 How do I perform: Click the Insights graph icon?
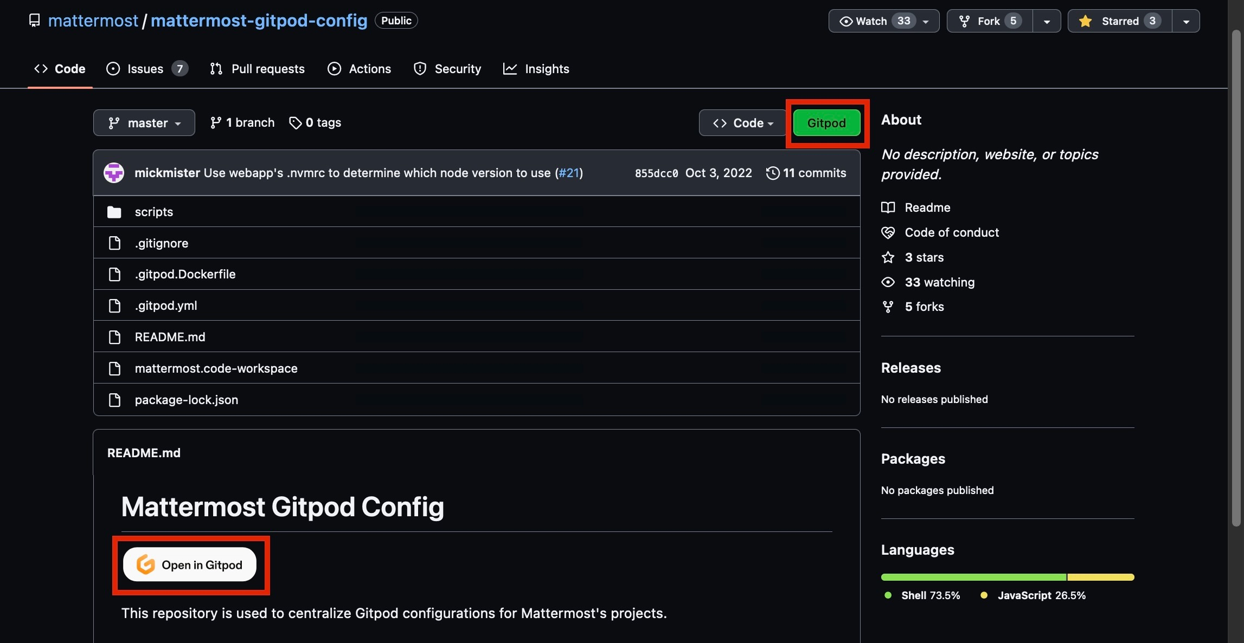[x=510, y=69]
